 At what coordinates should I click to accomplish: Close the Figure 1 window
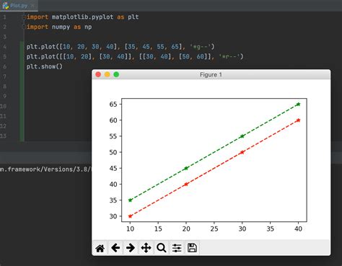pos(98,74)
